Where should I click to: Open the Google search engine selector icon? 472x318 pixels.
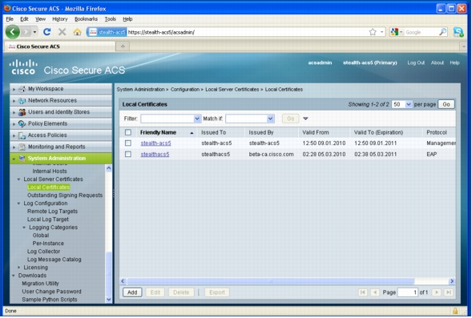pyautogui.click(x=396, y=32)
